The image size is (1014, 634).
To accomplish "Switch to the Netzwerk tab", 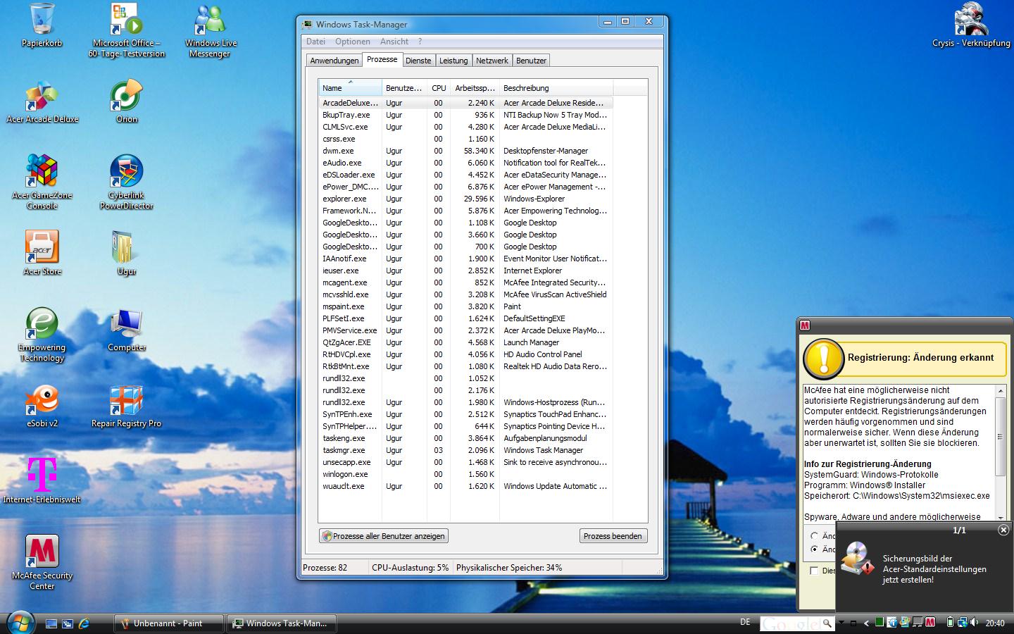I will 492,61.
